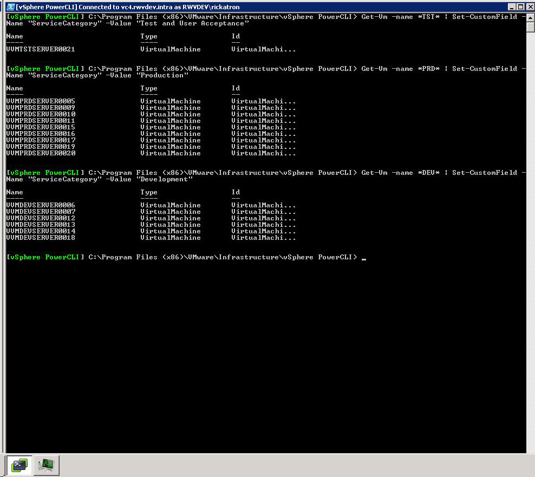Click VVMDEVSERVER0018 row text
This screenshot has width=535, height=477.
pyautogui.click(x=41, y=238)
